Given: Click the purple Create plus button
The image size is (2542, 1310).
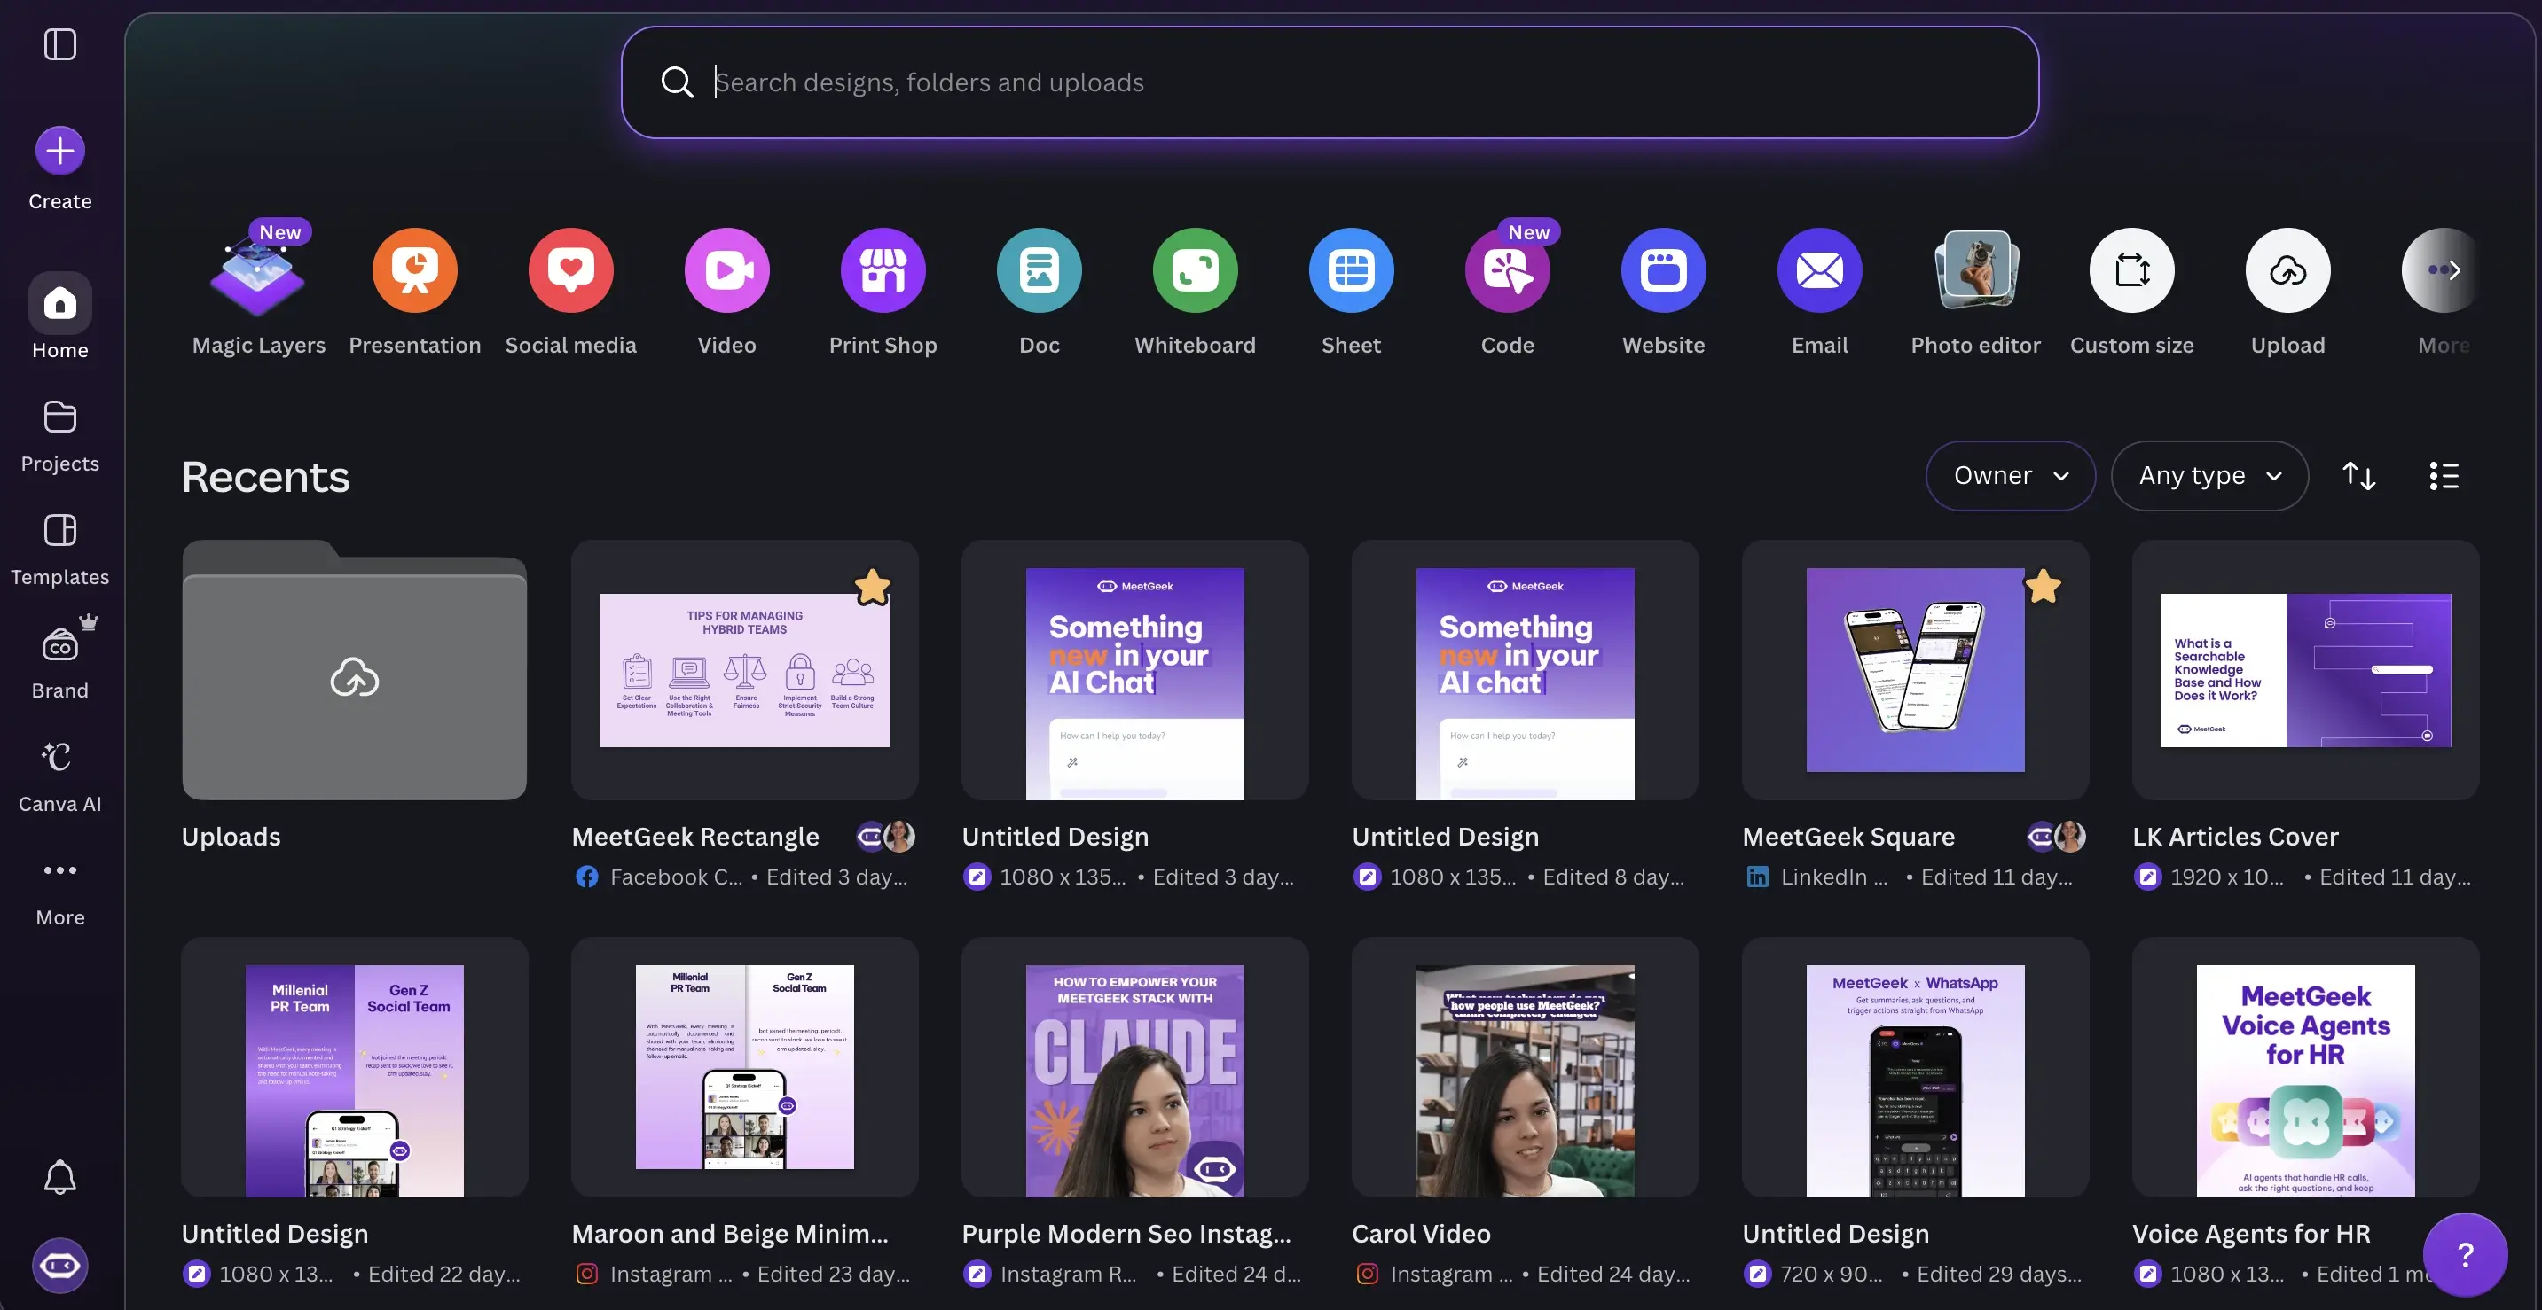Looking at the screenshot, I should (x=60, y=151).
